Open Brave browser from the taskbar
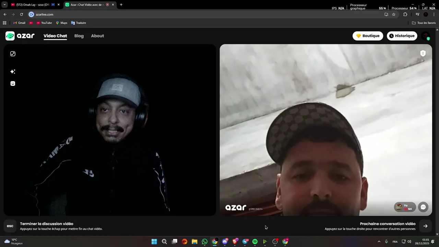The height and width of the screenshot is (247, 439). click(x=235, y=242)
